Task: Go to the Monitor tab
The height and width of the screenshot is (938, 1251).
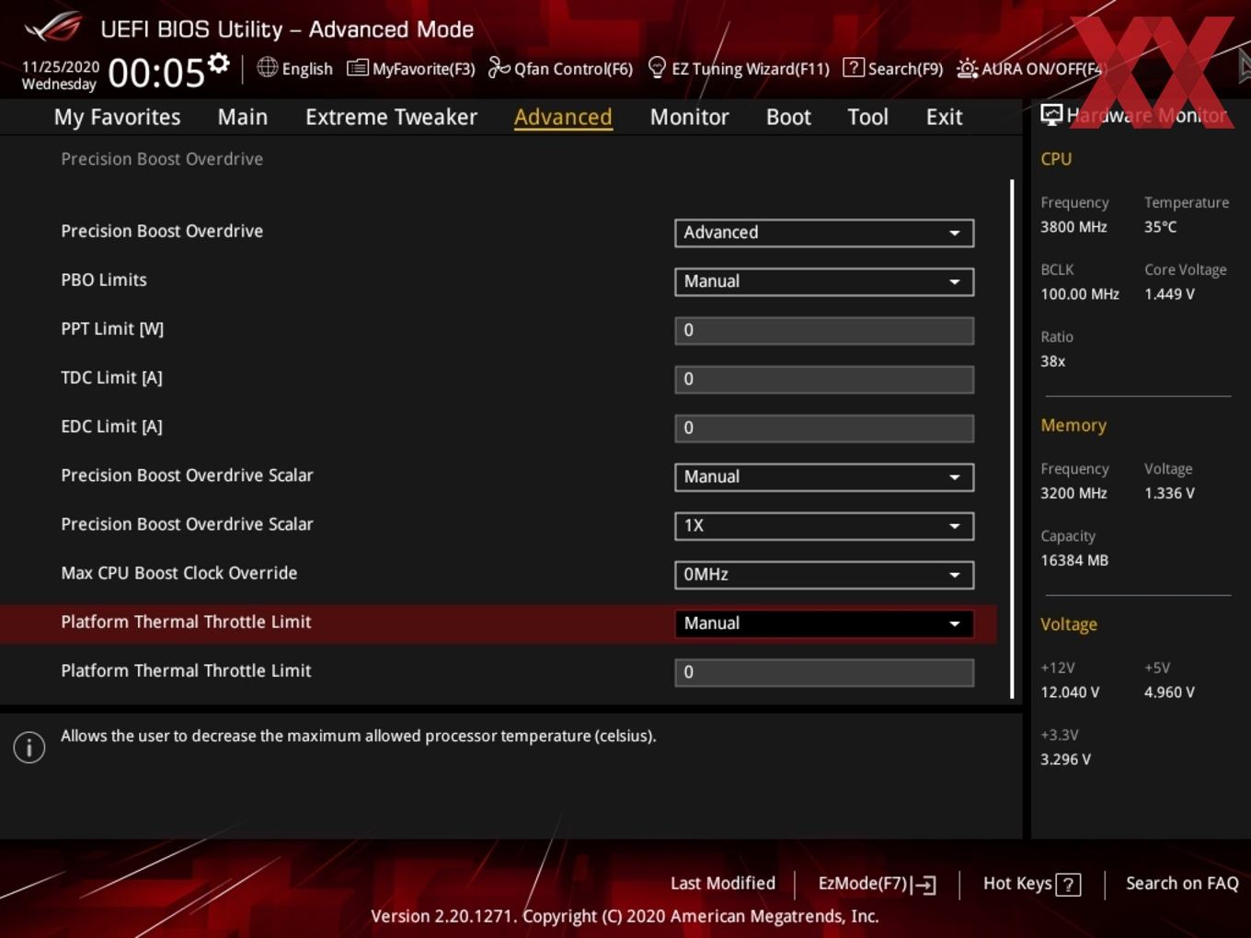Action: pos(689,117)
